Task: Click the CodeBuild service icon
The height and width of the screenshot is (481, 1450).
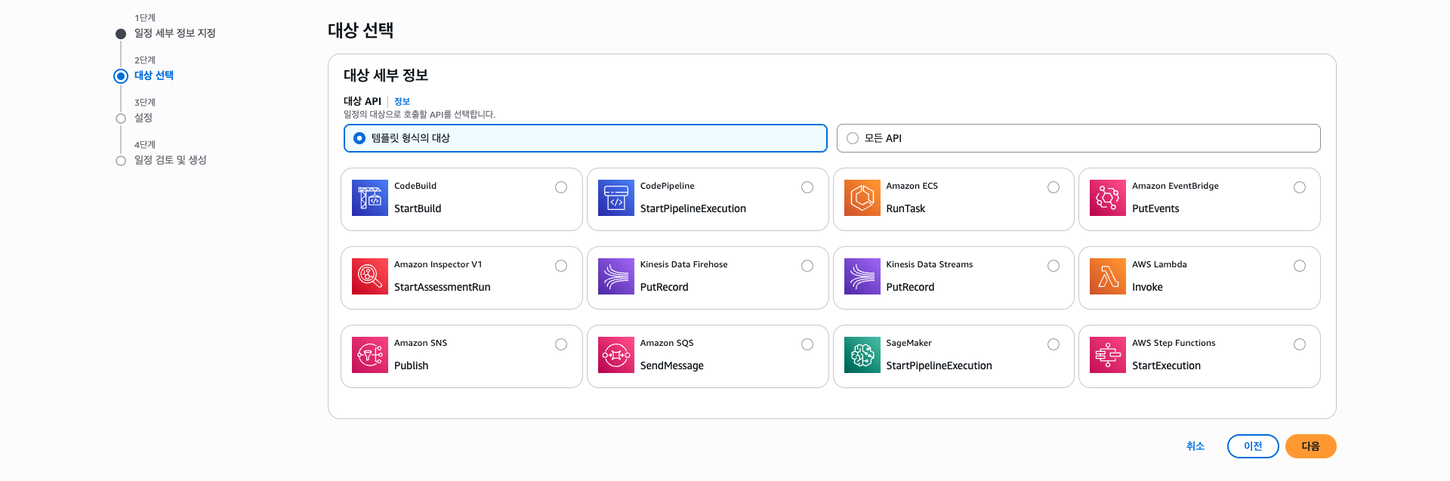Action: pyautogui.click(x=370, y=198)
